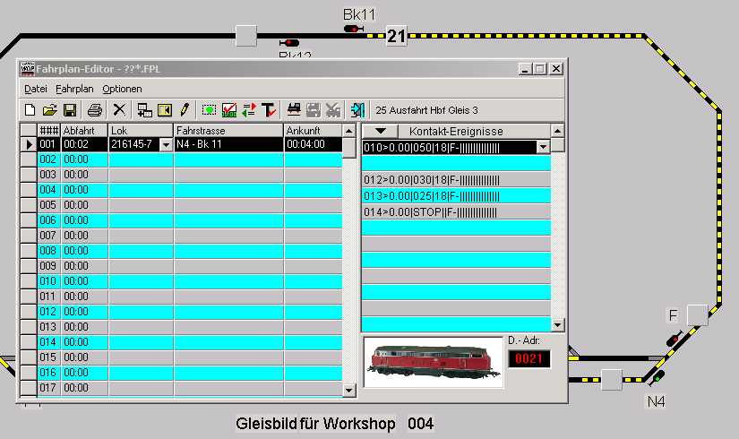Select timetable row 010
Viewport: 739px width, 439px height.
click(x=182, y=281)
